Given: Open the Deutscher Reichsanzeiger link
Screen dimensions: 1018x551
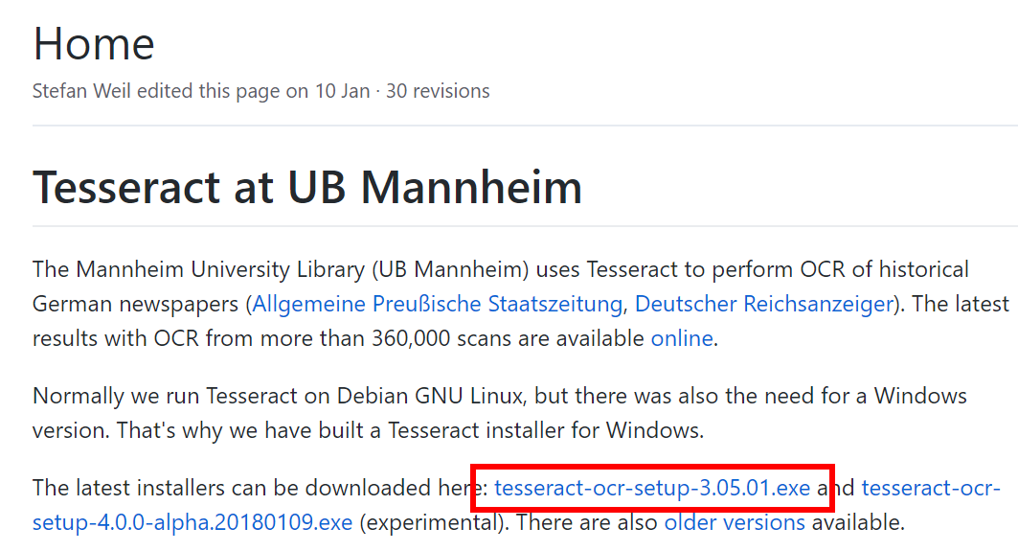Looking at the screenshot, I should (764, 304).
